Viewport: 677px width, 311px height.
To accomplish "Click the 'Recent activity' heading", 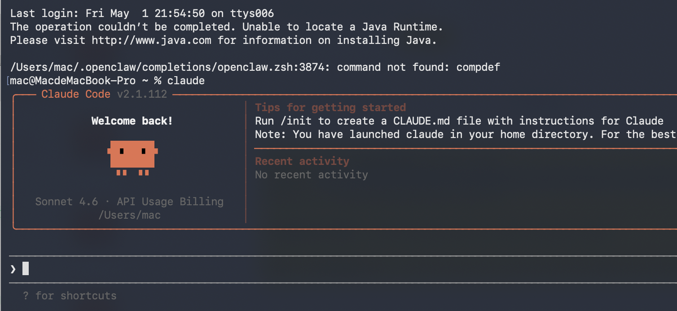I will (302, 161).
